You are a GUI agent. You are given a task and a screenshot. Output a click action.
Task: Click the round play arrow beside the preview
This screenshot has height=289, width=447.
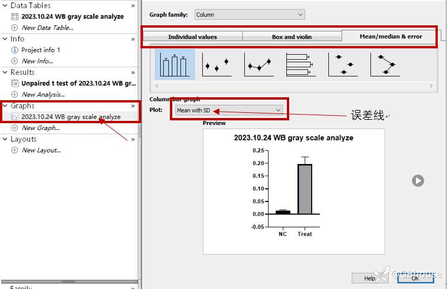pyautogui.click(x=418, y=181)
